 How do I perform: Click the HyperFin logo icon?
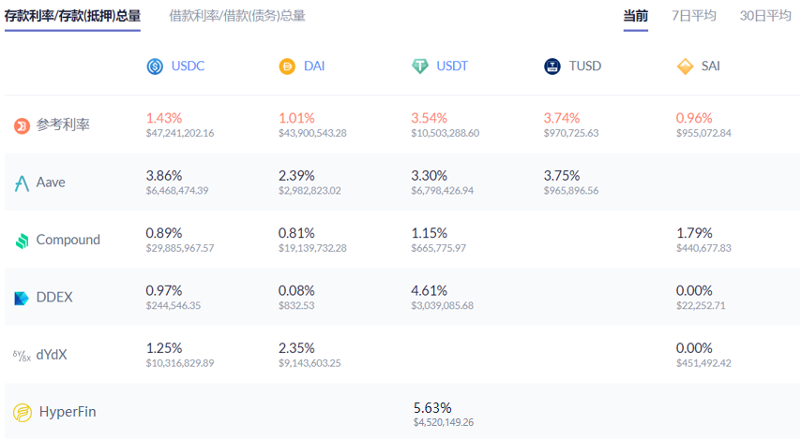click(23, 413)
